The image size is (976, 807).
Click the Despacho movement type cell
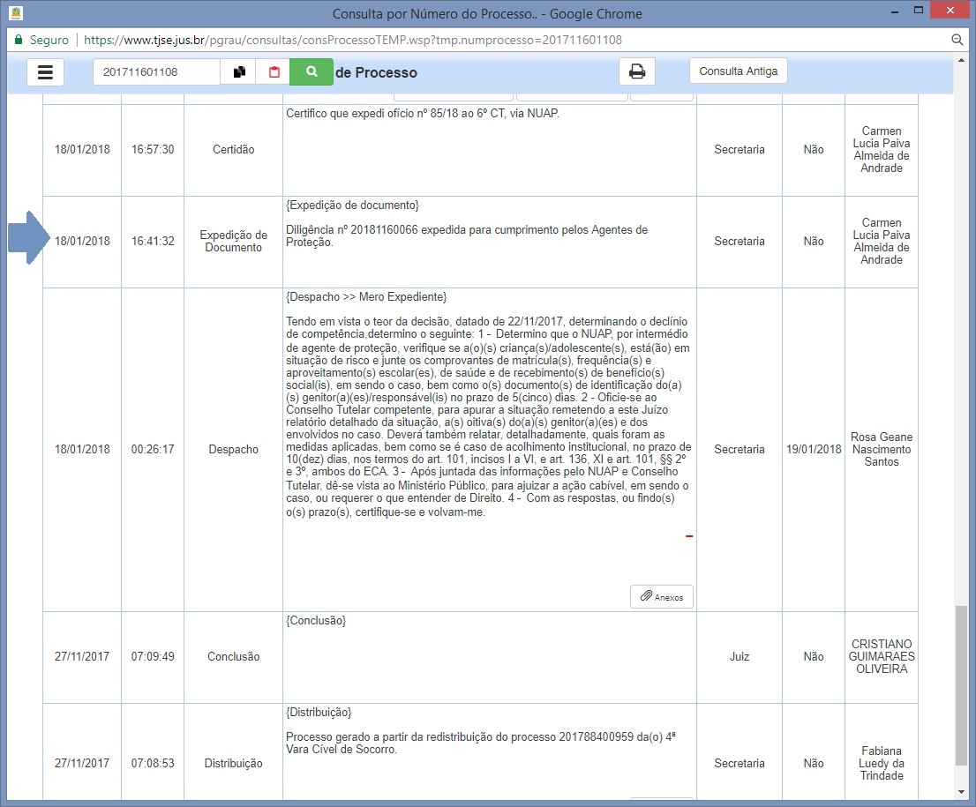(233, 450)
